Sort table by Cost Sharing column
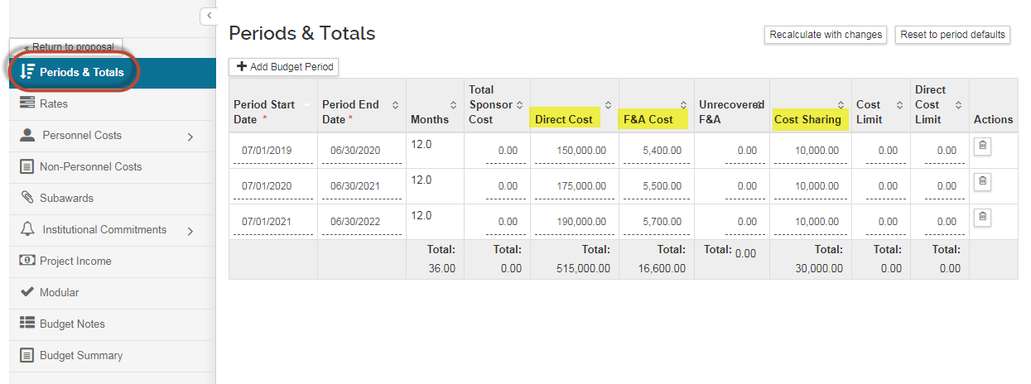This screenshot has height=384, width=1031. [841, 105]
